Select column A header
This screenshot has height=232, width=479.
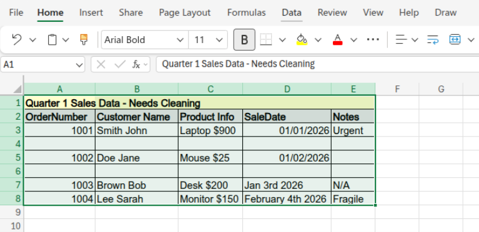tap(59, 89)
